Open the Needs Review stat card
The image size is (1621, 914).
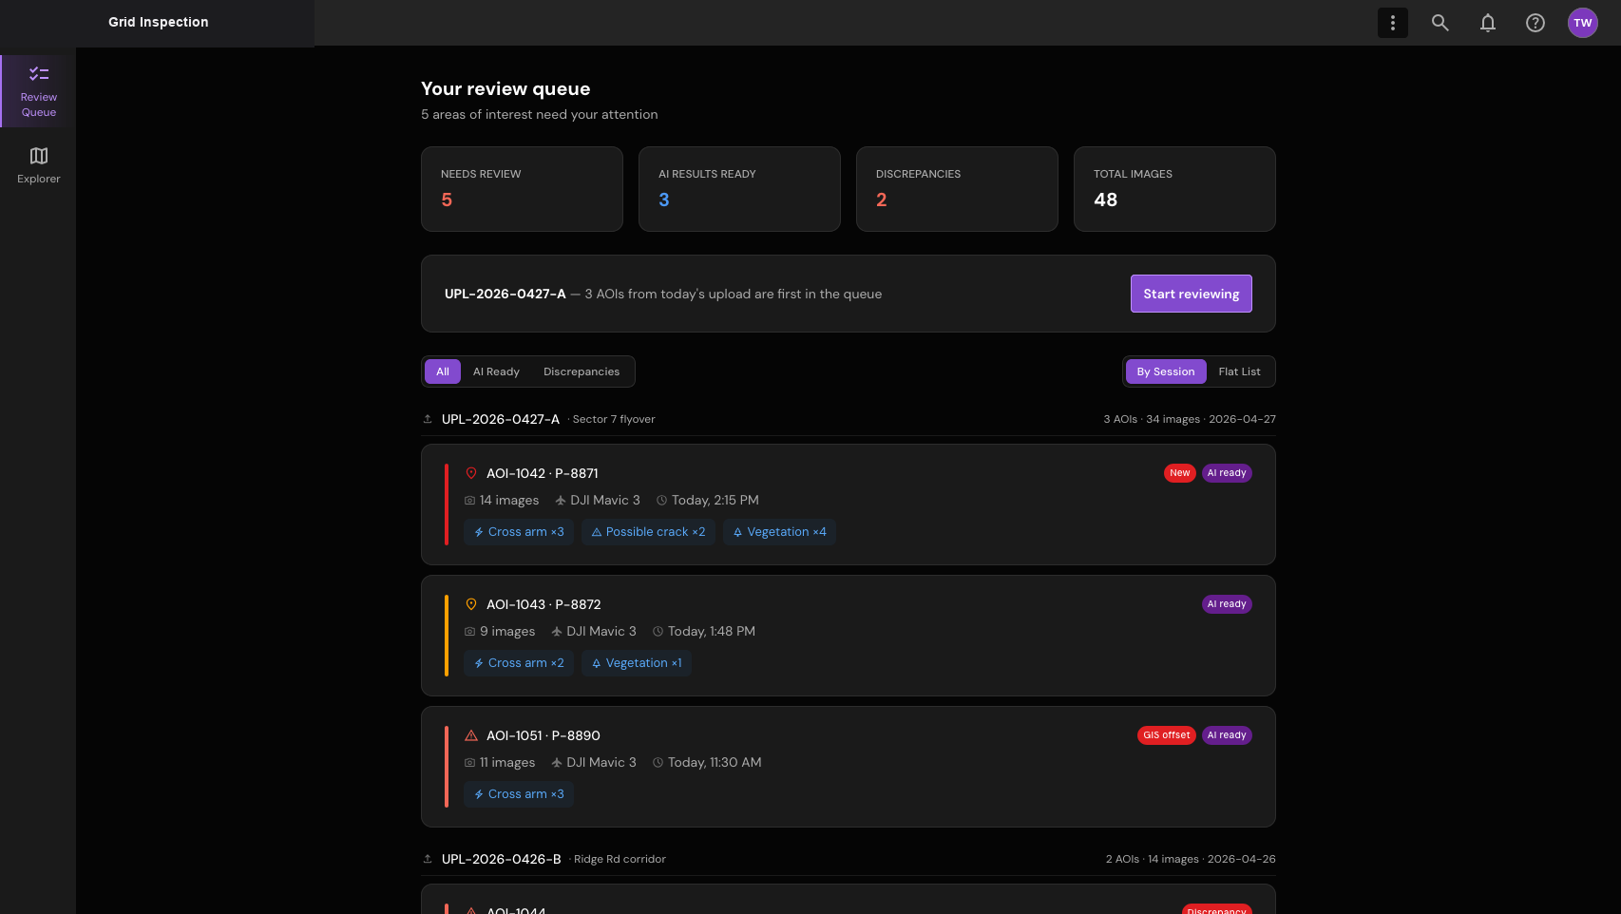click(x=522, y=189)
